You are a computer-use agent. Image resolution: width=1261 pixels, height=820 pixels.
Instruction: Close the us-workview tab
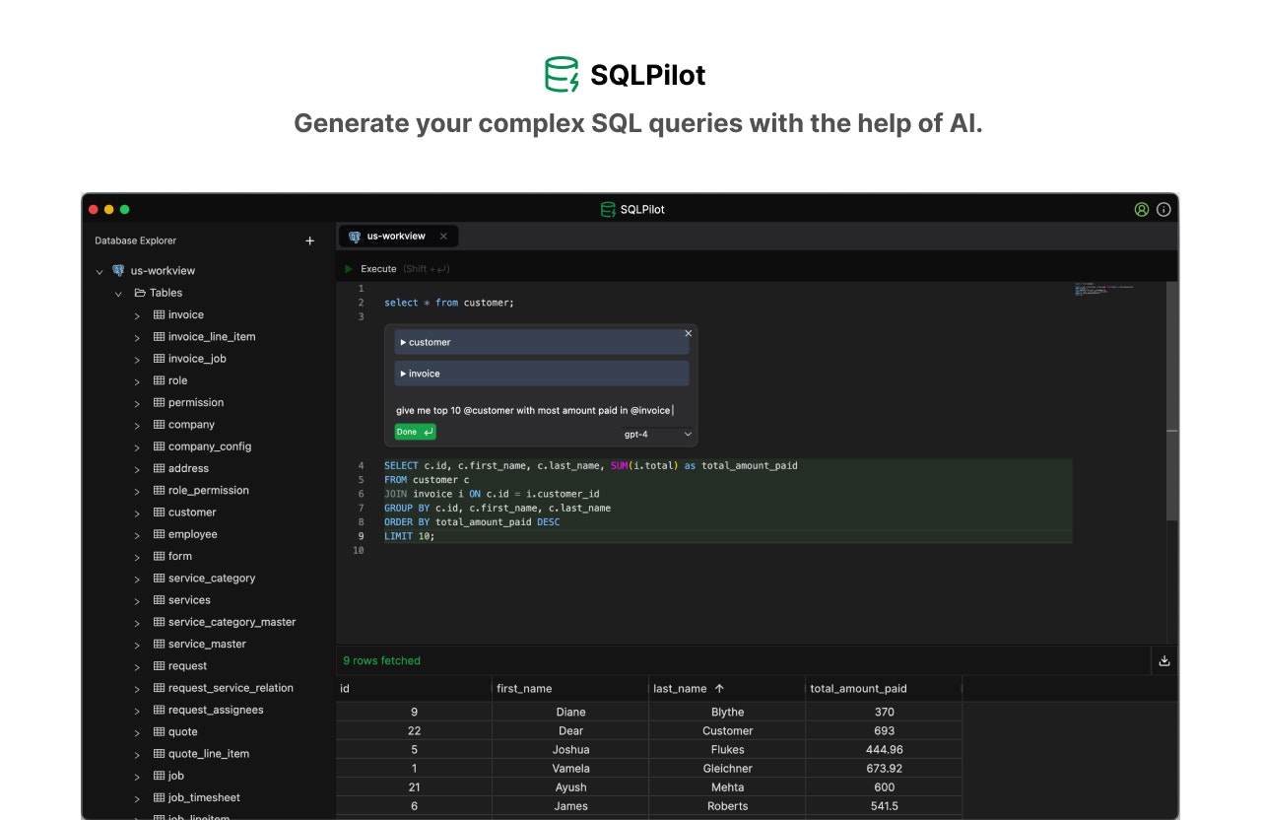[443, 236]
